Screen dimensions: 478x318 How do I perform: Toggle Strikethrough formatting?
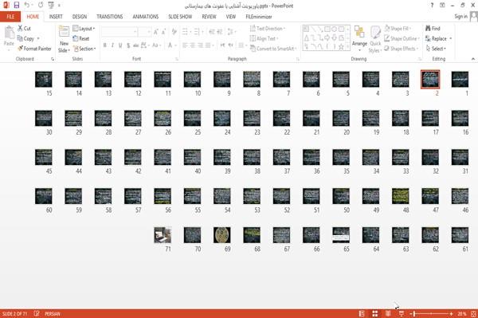coord(136,45)
